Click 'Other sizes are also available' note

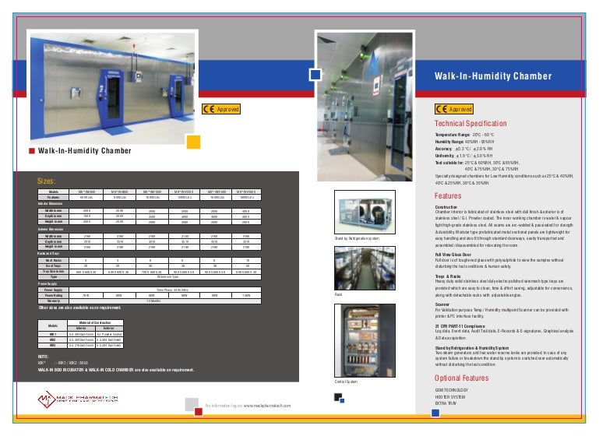click(79, 308)
